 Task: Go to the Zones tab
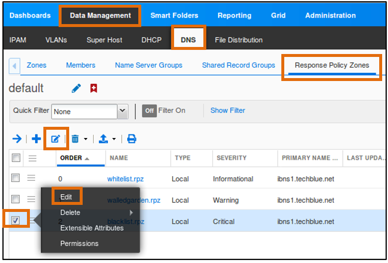pyautogui.click(x=36, y=65)
